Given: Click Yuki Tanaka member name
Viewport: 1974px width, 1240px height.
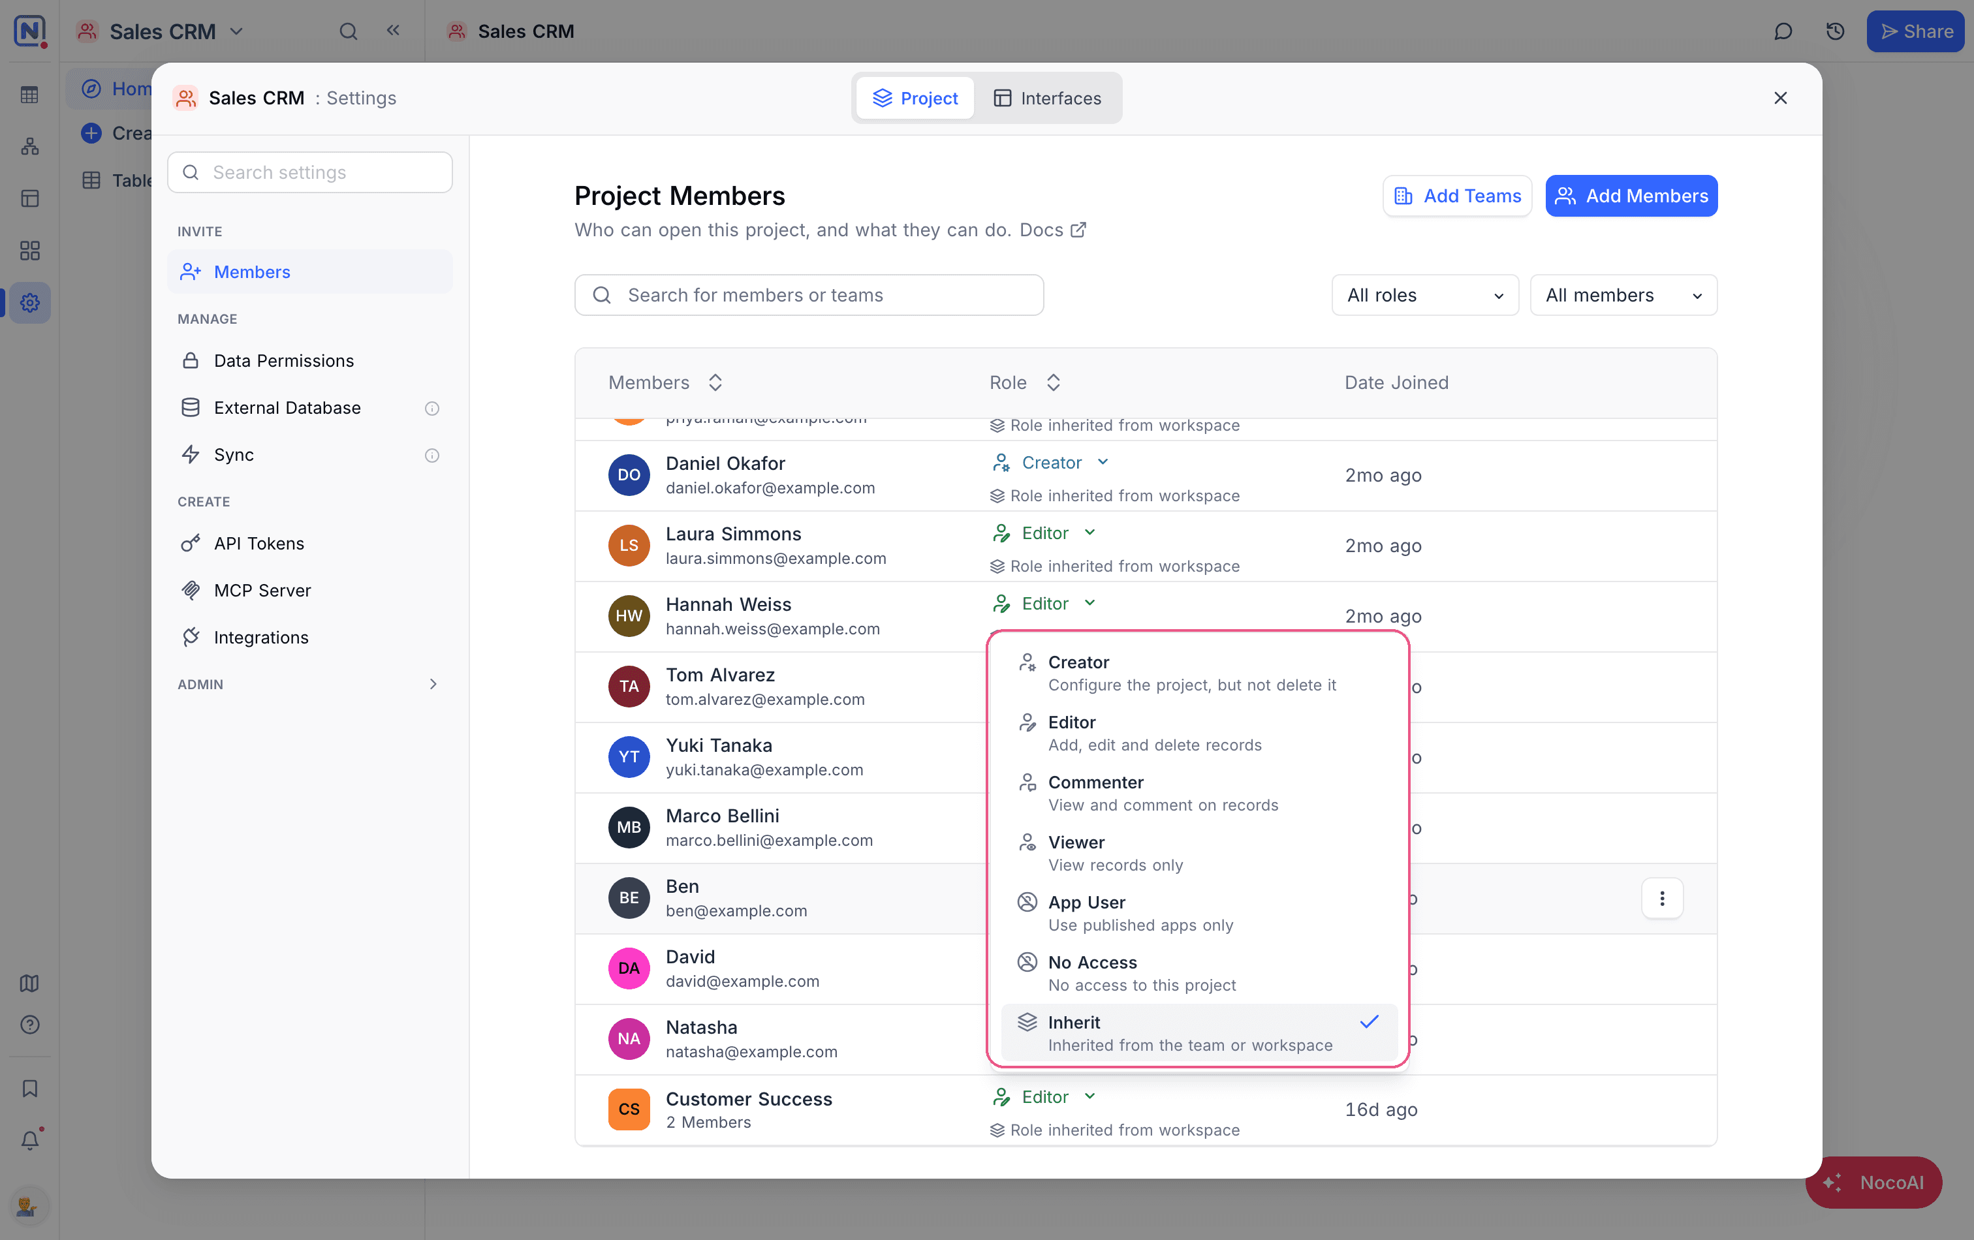Looking at the screenshot, I should pyautogui.click(x=719, y=745).
